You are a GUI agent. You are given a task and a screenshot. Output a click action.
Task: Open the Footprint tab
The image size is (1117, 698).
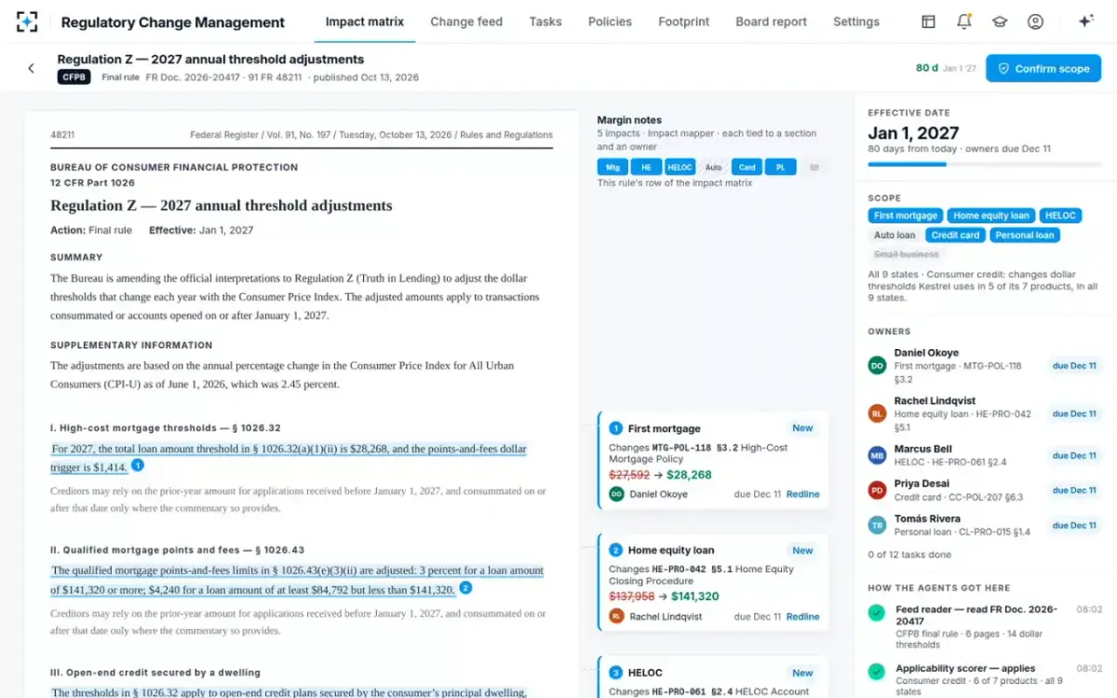(684, 21)
